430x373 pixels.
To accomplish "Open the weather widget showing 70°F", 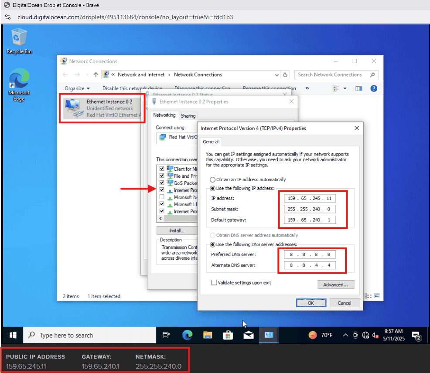I will [x=320, y=335].
